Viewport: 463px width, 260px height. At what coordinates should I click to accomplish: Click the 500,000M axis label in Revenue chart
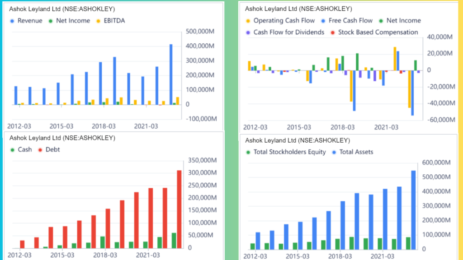point(200,31)
